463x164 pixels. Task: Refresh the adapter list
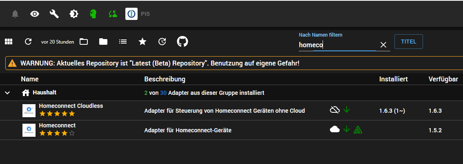pos(28,42)
